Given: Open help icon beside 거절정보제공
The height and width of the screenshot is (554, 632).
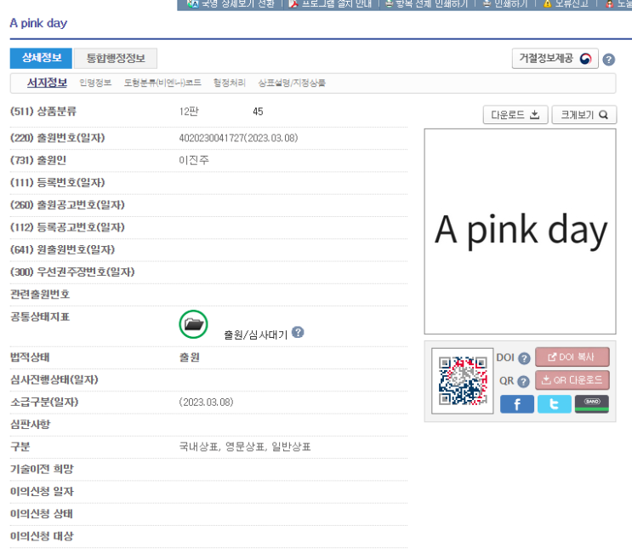Looking at the screenshot, I should (609, 60).
